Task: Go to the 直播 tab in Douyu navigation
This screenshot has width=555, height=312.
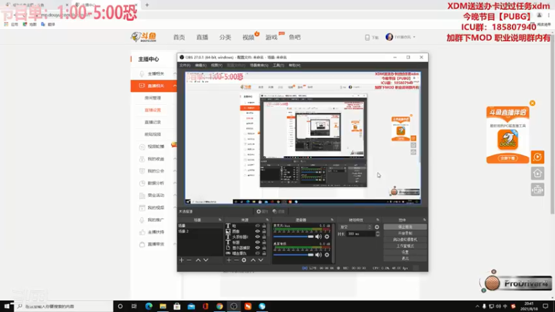Action: coord(202,37)
